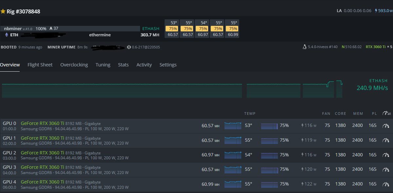Screen dimensions: 393x193
Task: Click the BOOTED 9 minutes ago label
Action: pos(21,47)
